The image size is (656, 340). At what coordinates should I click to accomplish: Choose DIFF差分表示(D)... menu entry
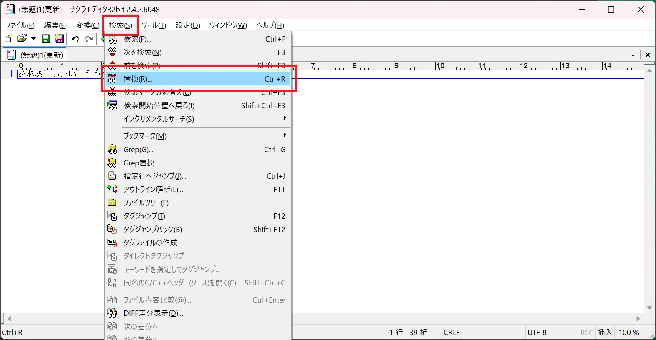pos(198,313)
